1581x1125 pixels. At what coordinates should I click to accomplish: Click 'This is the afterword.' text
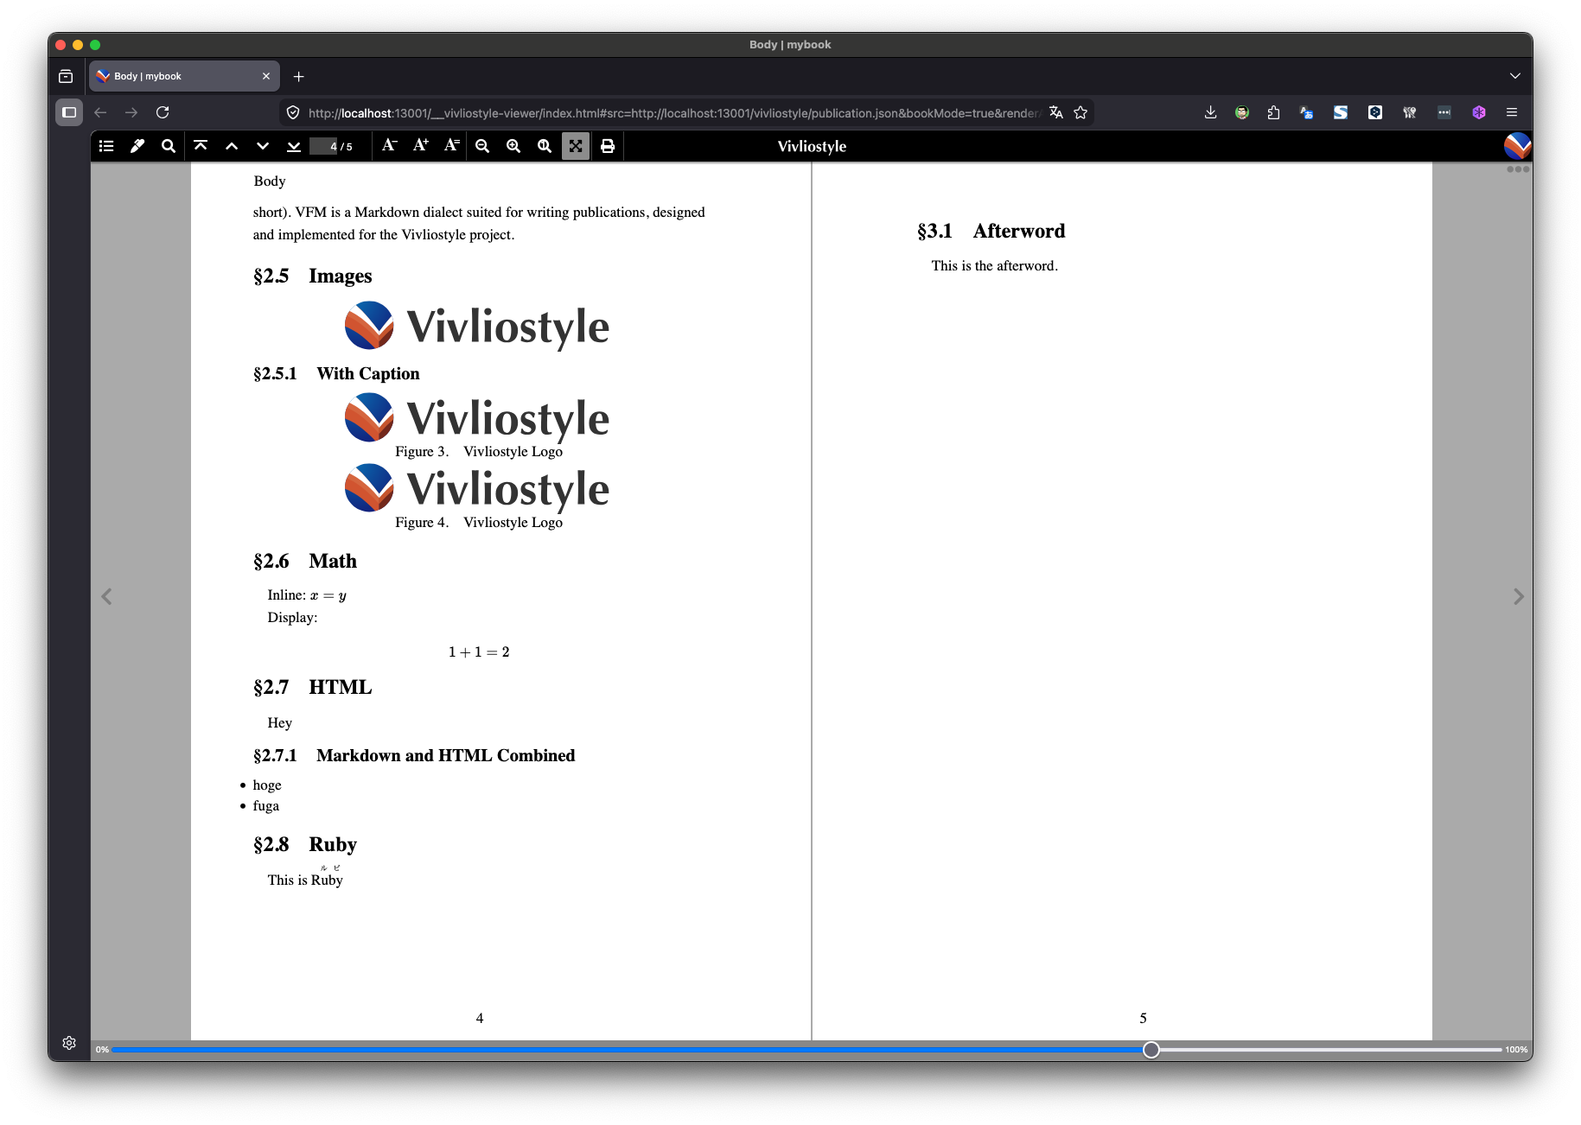pyautogui.click(x=995, y=265)
